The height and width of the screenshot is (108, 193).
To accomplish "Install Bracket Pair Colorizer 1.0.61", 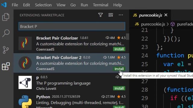I will [119, 49].
